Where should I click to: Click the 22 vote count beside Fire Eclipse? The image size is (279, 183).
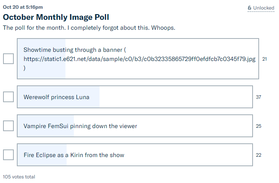pos(258,155)
